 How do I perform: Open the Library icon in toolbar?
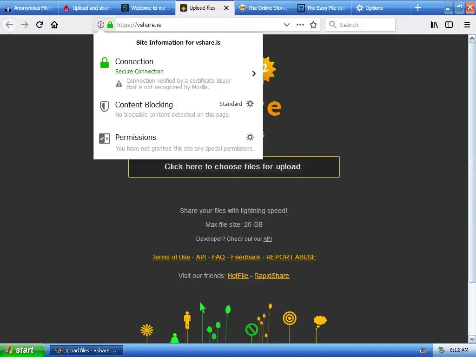coord(434,25)
